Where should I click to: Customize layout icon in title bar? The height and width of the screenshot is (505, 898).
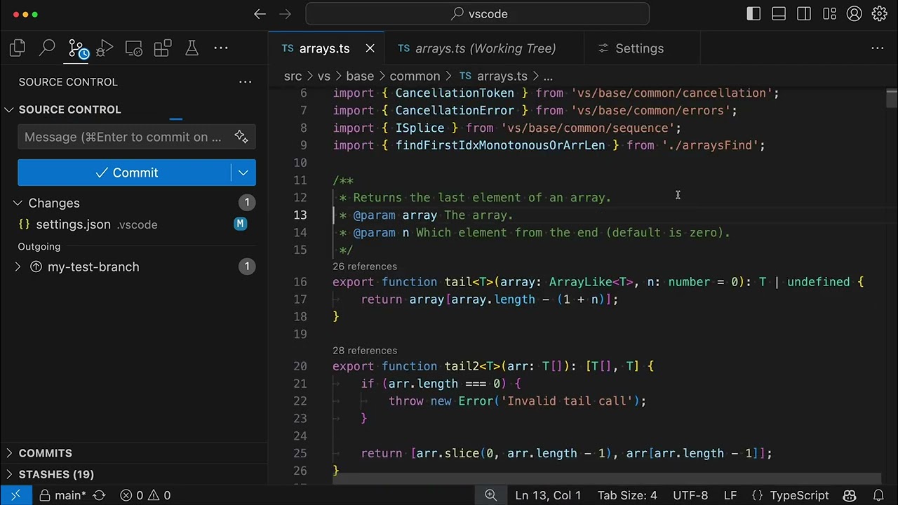click(x=829, y=14)
